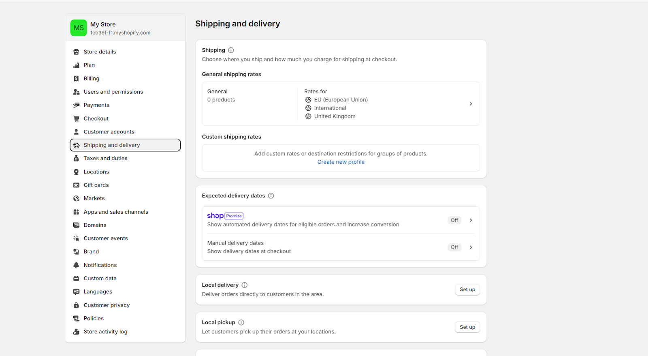Image resolution: width=648 pixels, height=356 pixels.
Task: Click the 1eb39f-f1.myshopify.com store URL
Action: (x=120, y=33)
